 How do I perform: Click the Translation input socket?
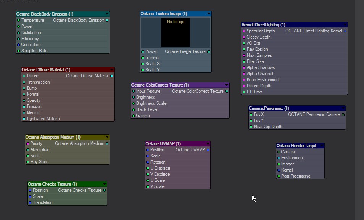(x=30, y=202)
